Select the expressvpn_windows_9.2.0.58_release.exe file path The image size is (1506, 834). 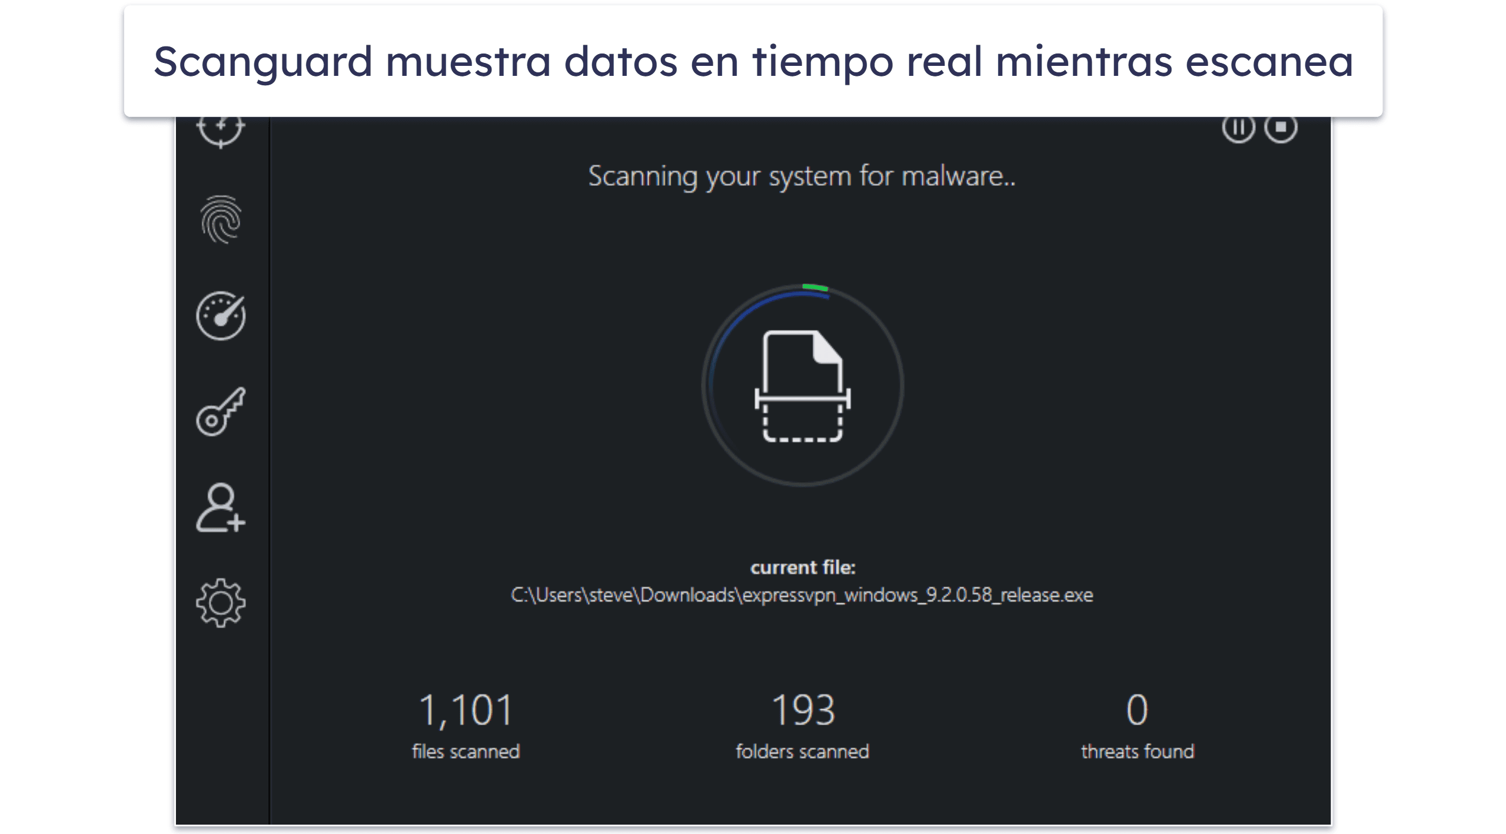pos(802,595)
